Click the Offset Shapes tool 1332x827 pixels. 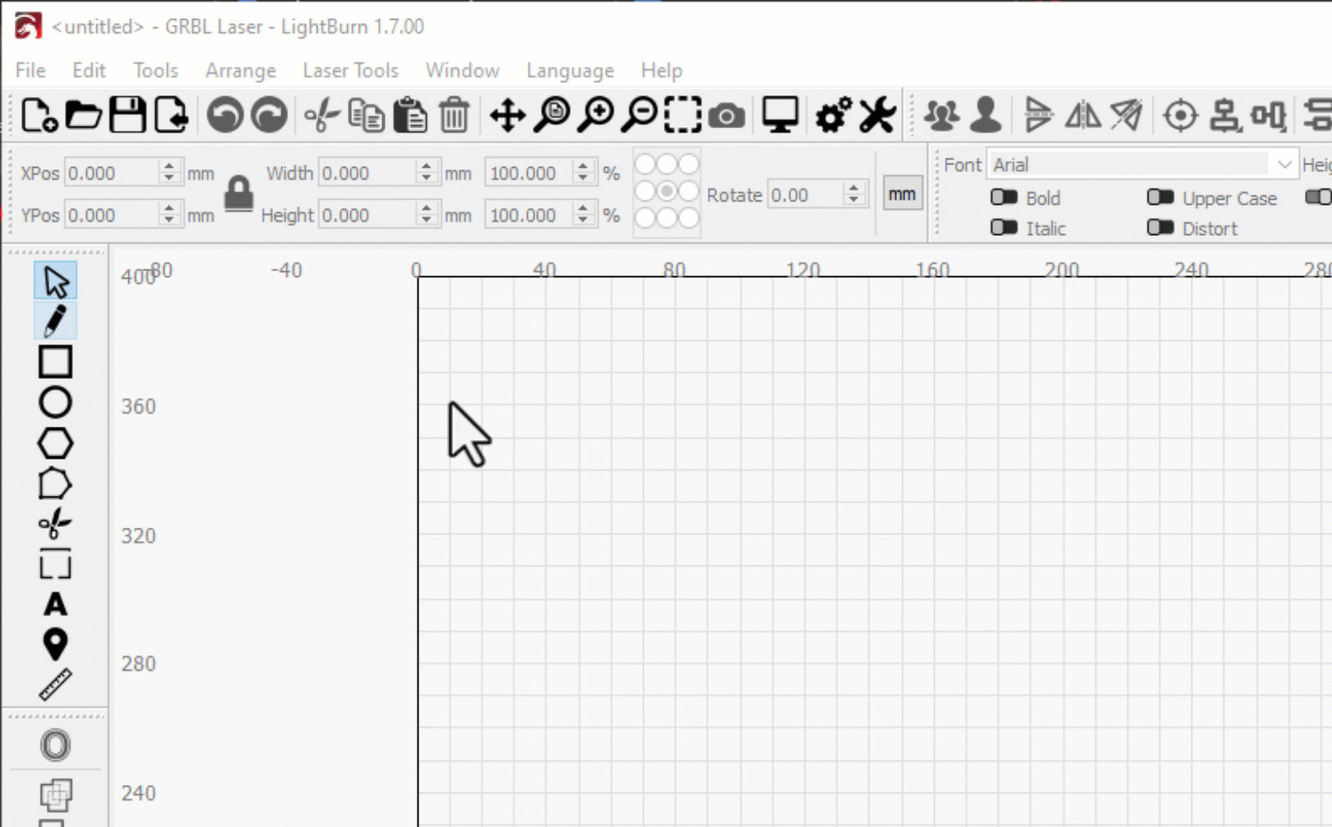pyautogui.click(x=55, y=744)
